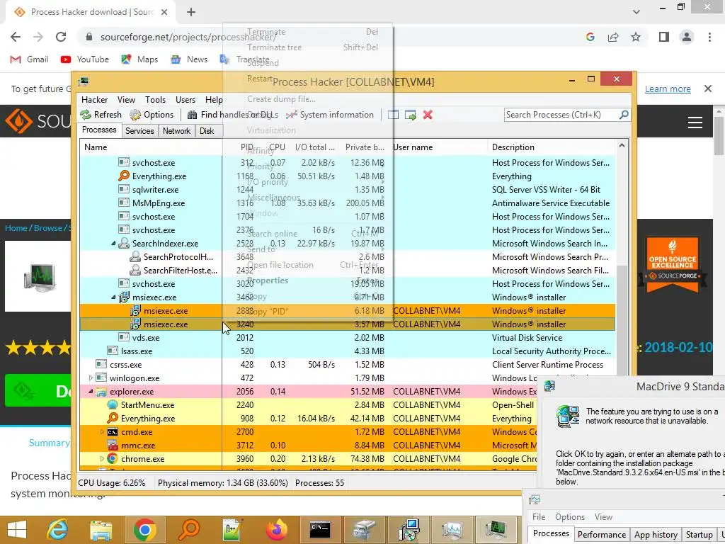Click the red X terminate window icon

(428, 115)
